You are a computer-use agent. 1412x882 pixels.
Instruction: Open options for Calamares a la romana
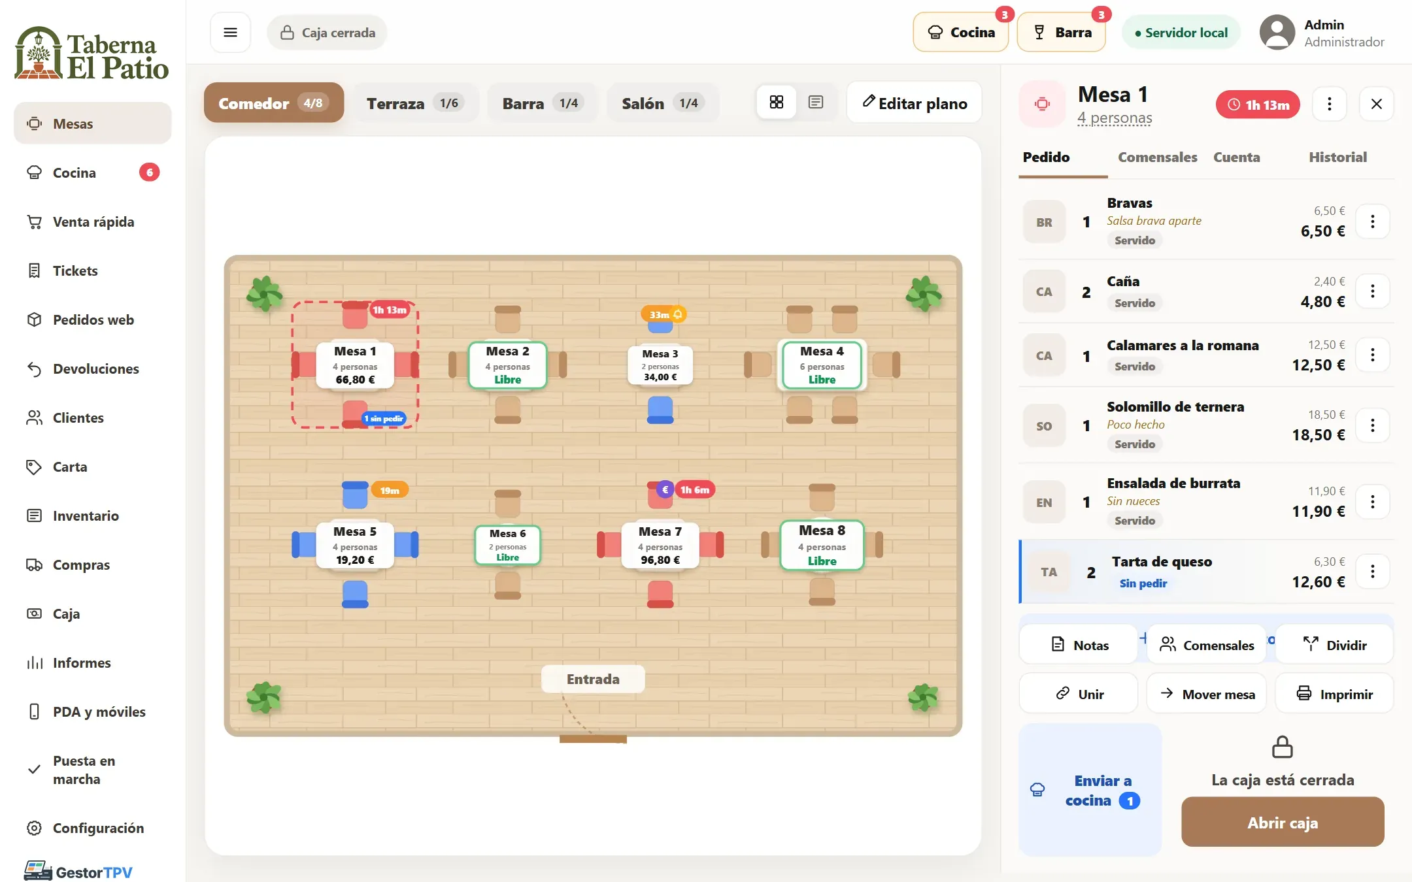point(1372,355)
